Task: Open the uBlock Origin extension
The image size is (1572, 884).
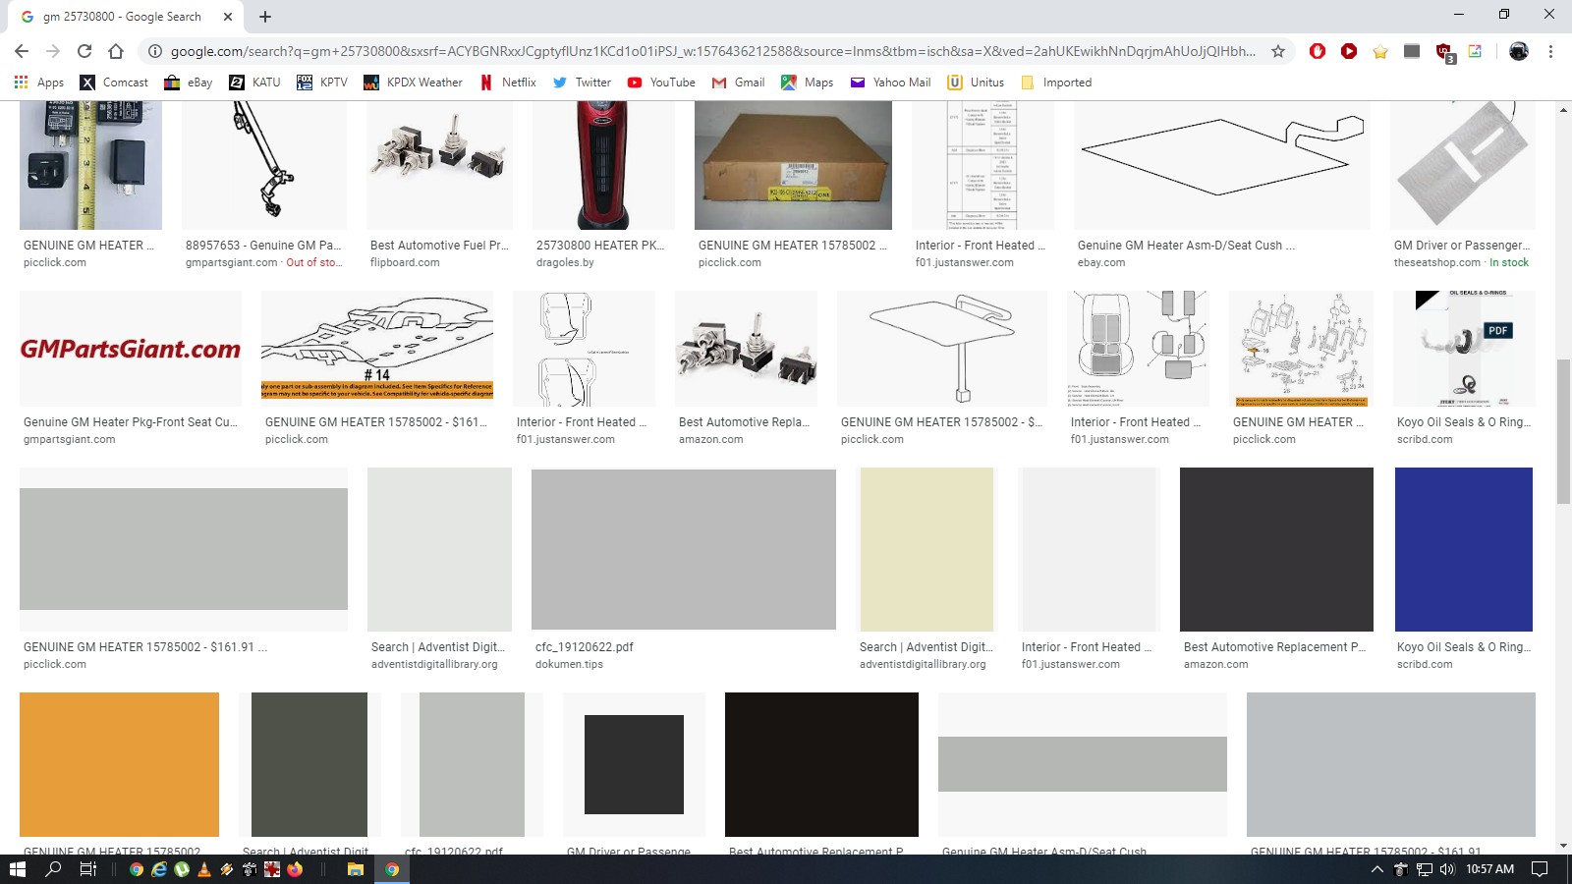Action: click(x=1444, y=53)
